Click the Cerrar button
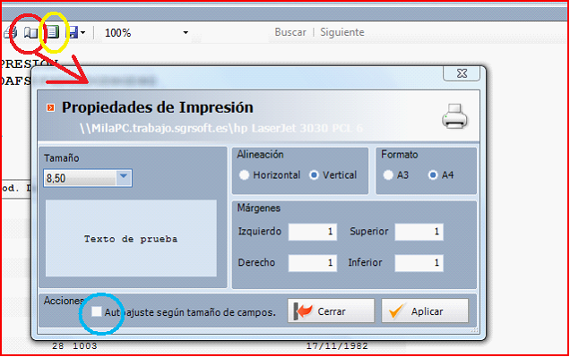The height and width of the screenshot is (357, 570). (331, 311)
